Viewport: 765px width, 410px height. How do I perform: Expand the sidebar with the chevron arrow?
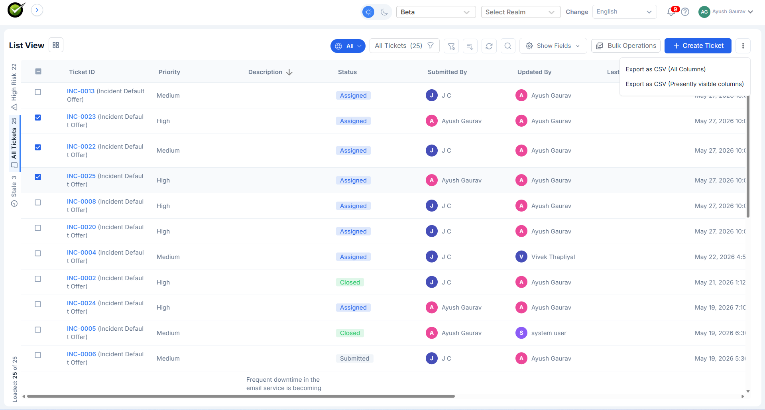coord(37,10)
